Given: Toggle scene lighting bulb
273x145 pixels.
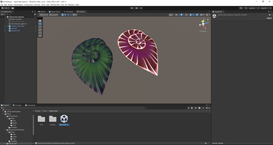Looking at the screenshot, I should point(181,15).
